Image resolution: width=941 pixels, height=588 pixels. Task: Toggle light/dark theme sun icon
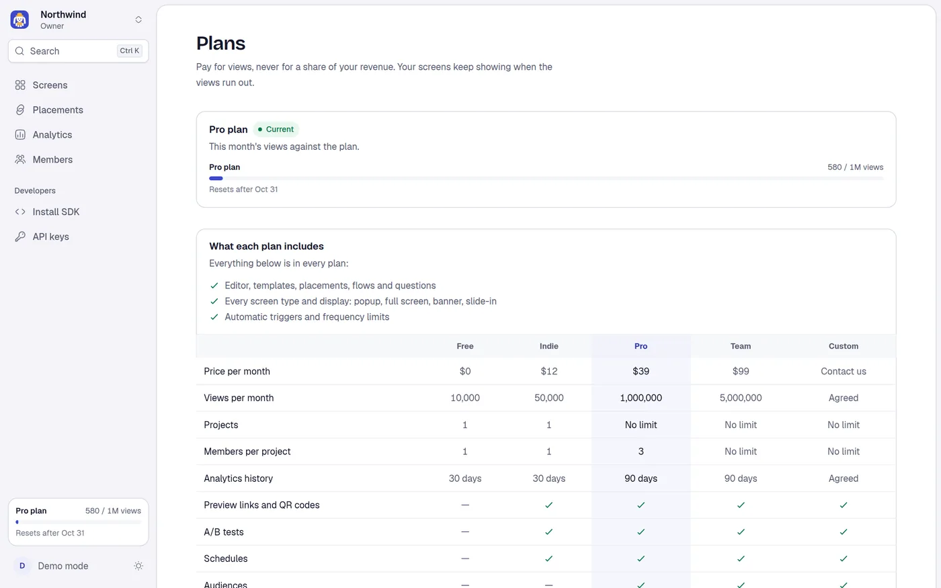point(138,566)
